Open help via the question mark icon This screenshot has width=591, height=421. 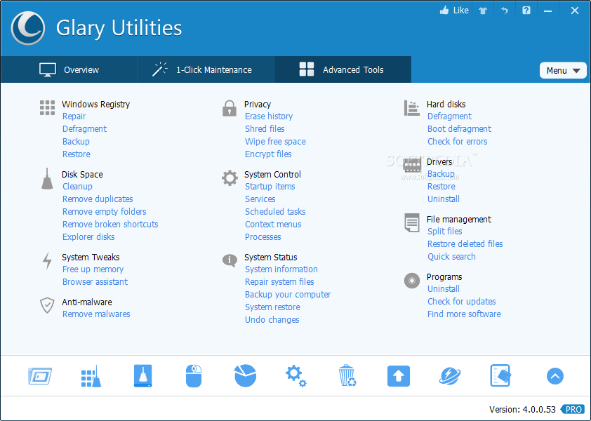tap(526, 11)
